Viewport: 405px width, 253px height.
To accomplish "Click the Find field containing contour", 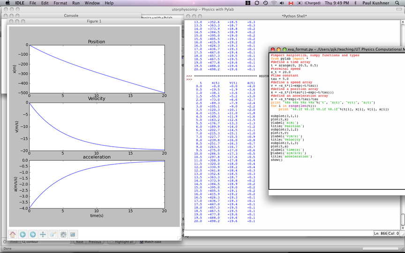I will (45, 242).
